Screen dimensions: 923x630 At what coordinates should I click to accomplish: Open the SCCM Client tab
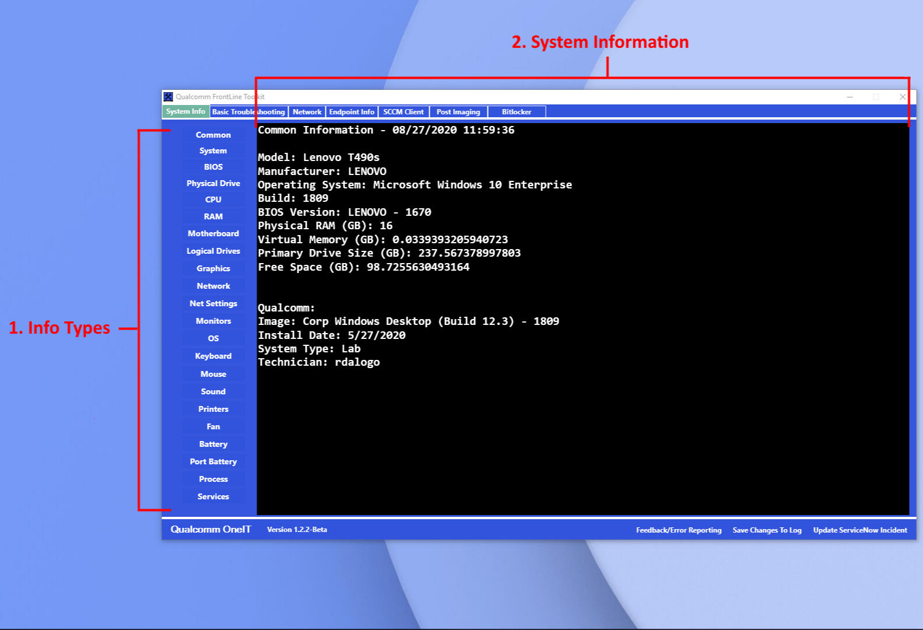[x=403, y=112]
